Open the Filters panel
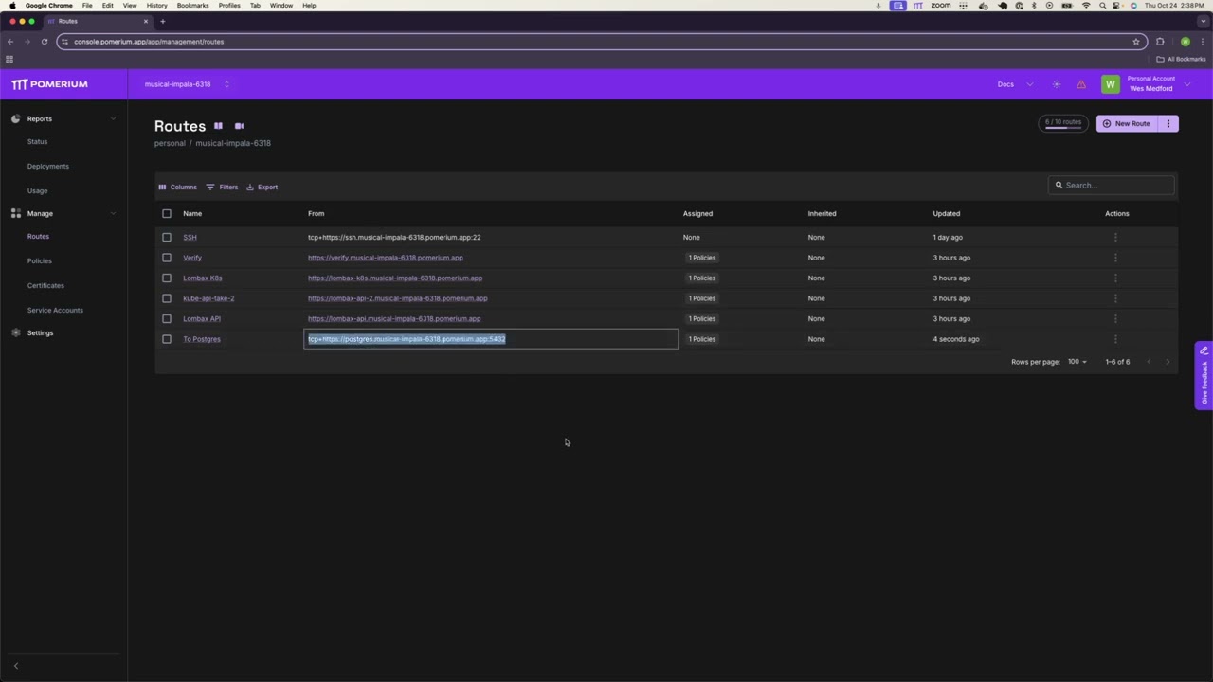The width and height of the screenshot is (1213, 682). 223,187
